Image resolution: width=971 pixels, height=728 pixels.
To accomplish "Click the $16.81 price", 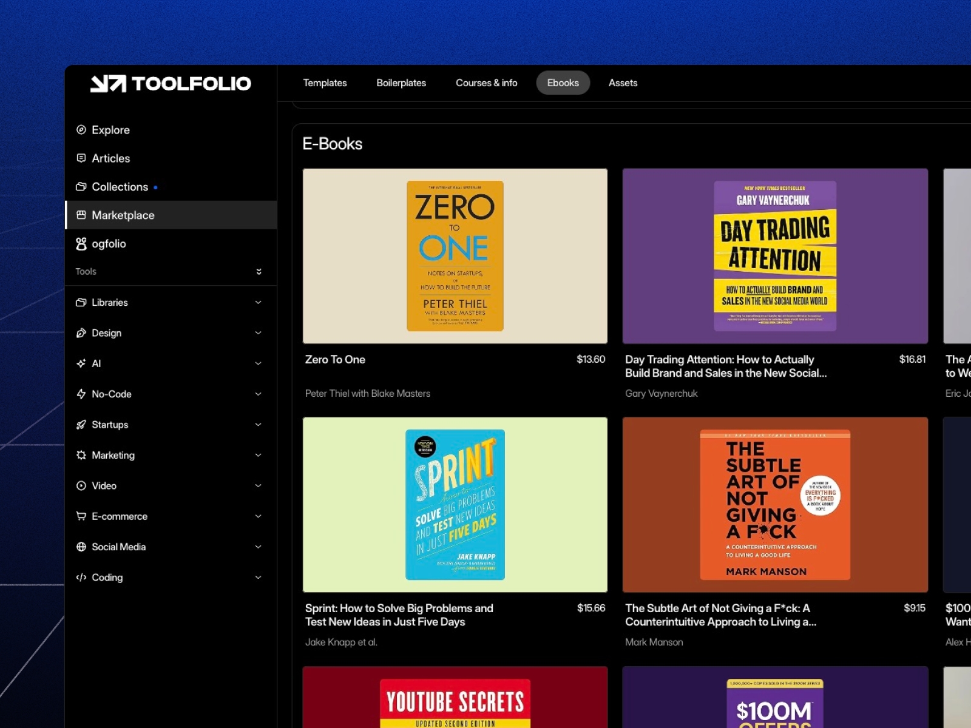I will coord(912,360).
